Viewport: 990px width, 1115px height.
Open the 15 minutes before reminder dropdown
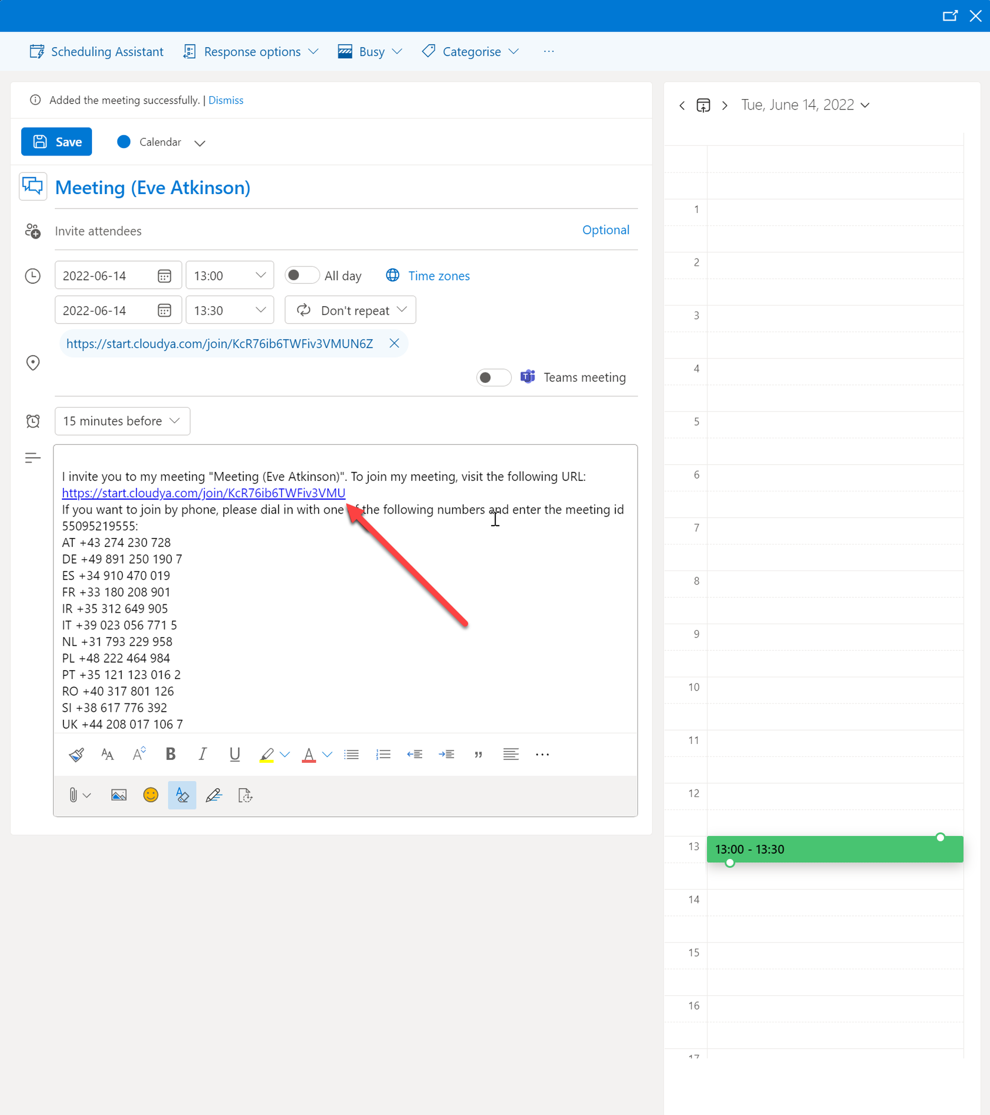point(122,421)
